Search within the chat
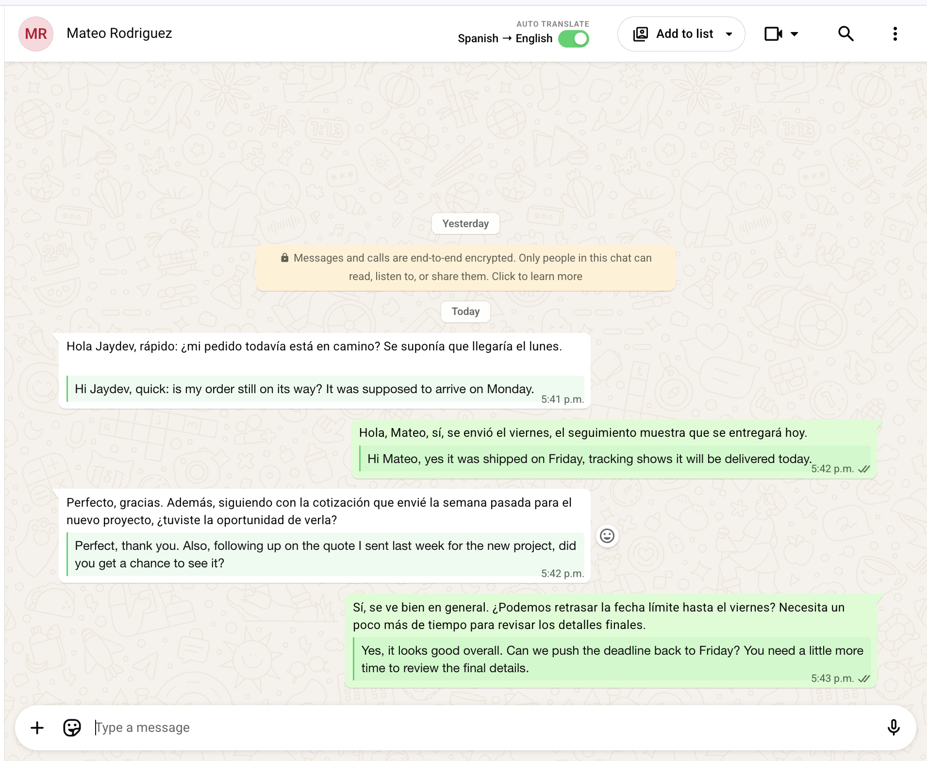Image resolution: width=927 pixels, height=761 pixels. (x=846, y=33)
